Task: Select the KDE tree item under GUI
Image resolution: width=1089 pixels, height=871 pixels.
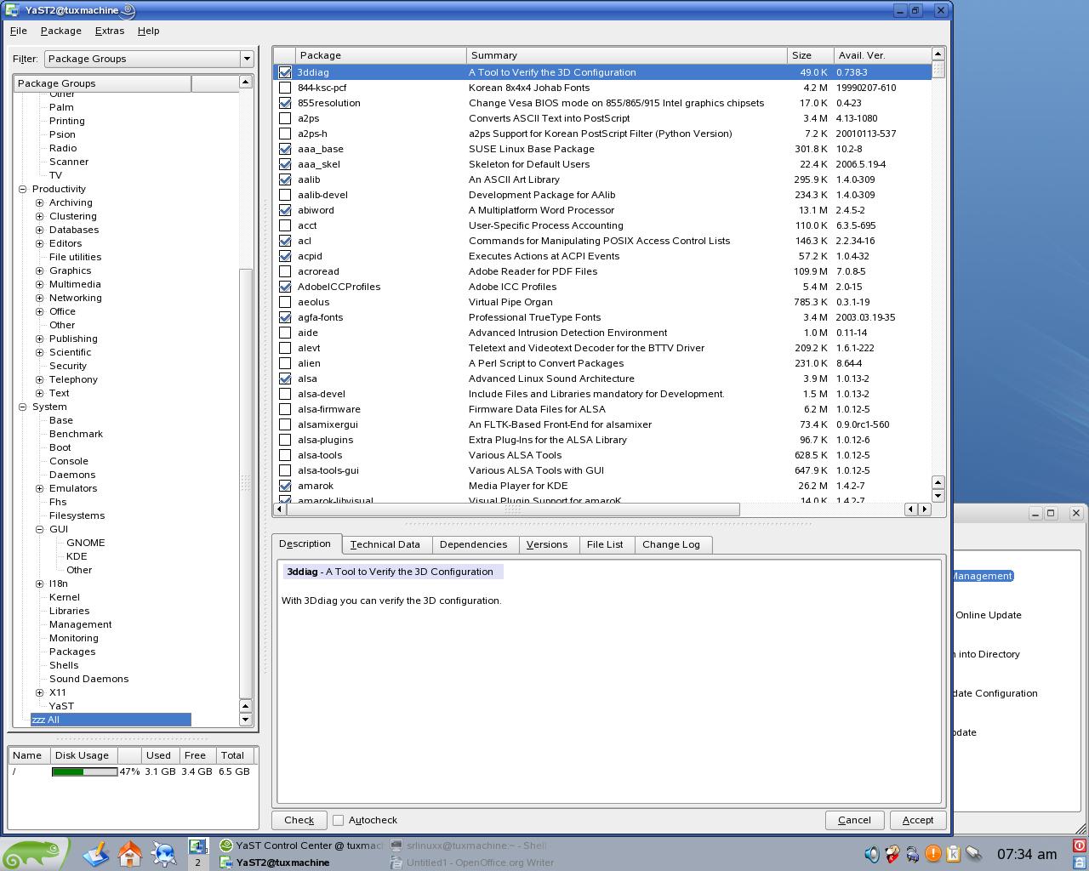Action: tap(77, 556)
